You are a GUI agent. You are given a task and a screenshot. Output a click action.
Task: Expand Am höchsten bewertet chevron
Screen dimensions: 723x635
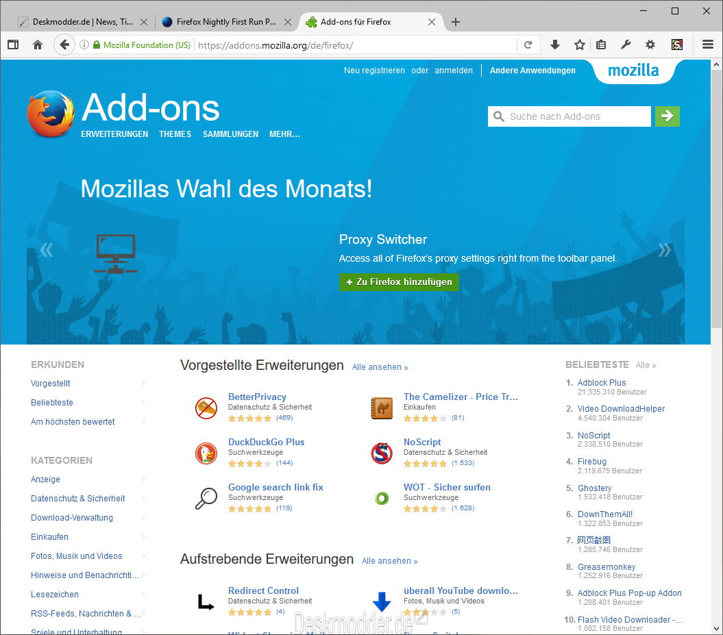pyautogui.click(x=143, y=422)
